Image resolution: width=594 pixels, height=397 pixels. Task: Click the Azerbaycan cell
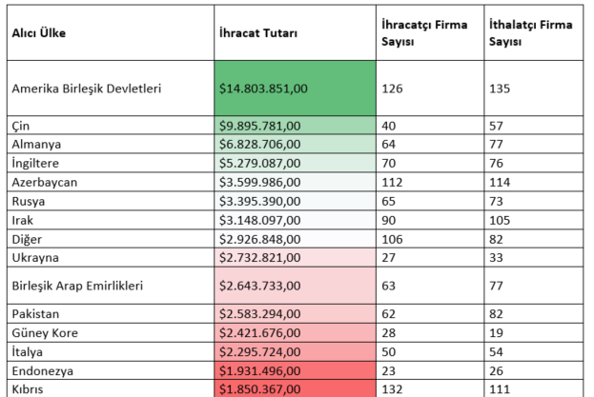[x=44, y=182]
